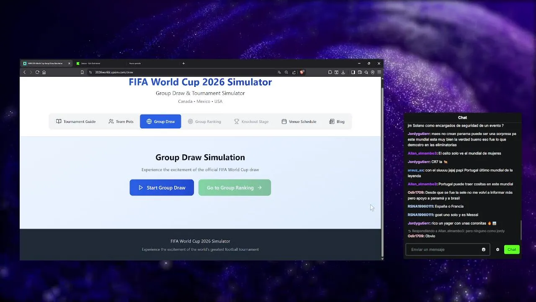The width and height of the screenshot is (536, 302).
Task: Open Brave Shields lion icon
Action: coord(301,72)
